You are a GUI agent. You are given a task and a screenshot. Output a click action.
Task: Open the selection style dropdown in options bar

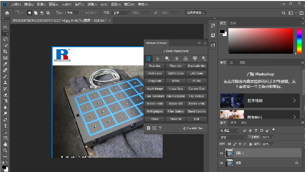pos(121,13)
